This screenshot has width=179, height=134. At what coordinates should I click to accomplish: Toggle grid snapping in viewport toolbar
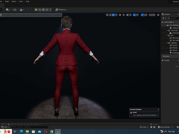pos(128,15)
